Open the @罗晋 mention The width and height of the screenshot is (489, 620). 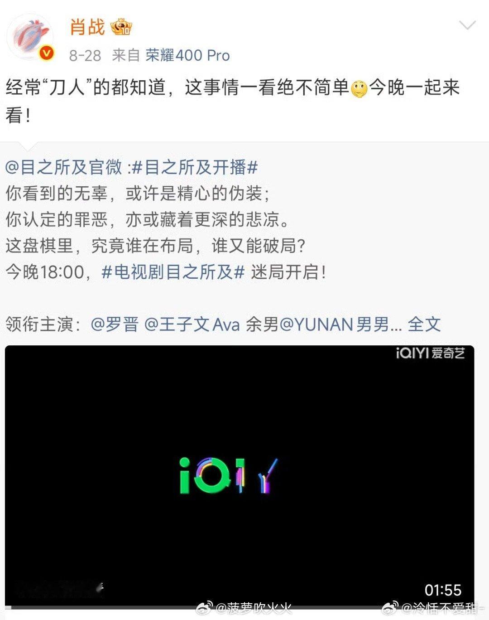[x=115, y=325]
